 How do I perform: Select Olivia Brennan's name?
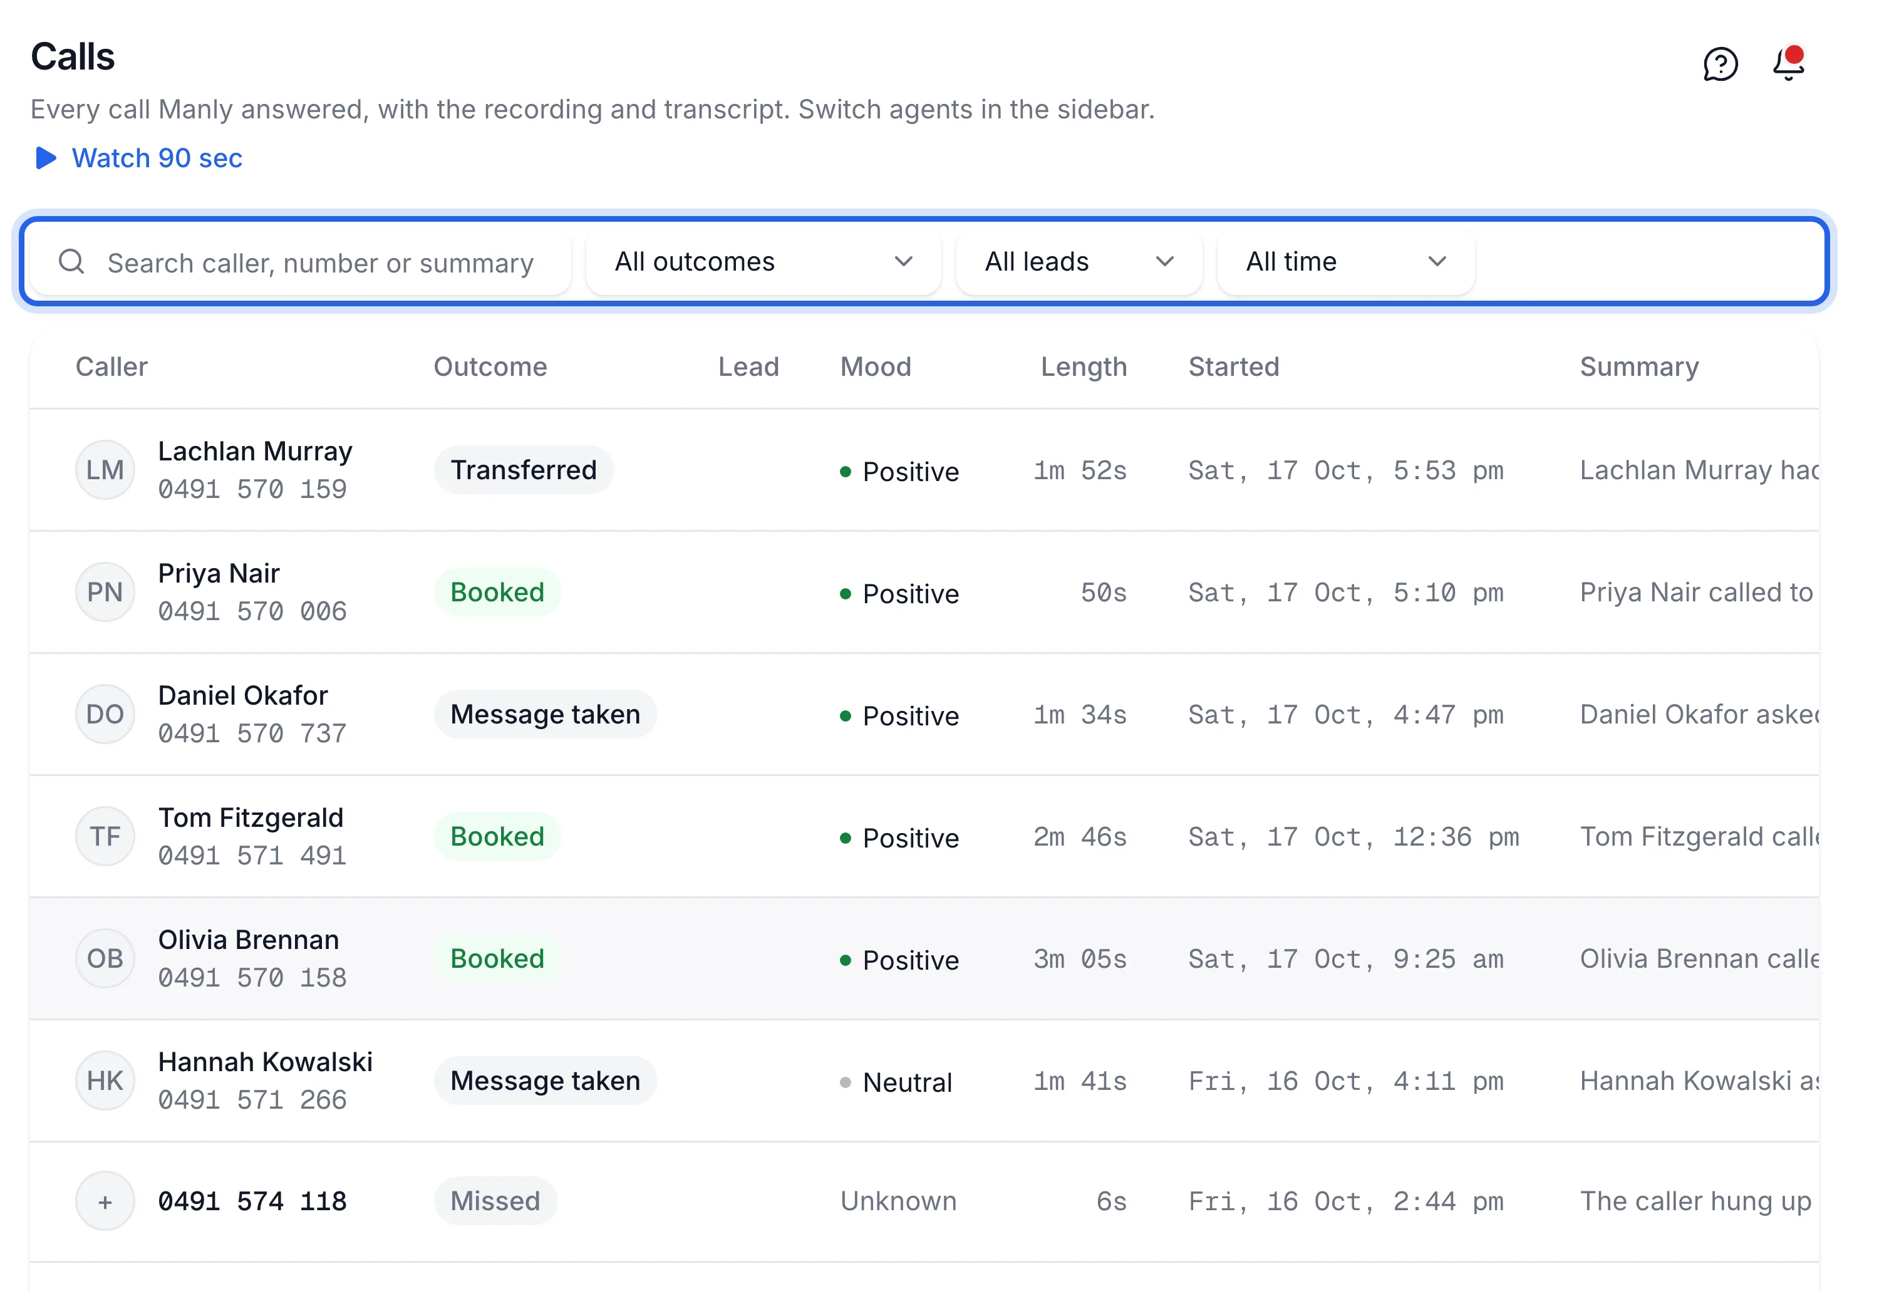249,940
